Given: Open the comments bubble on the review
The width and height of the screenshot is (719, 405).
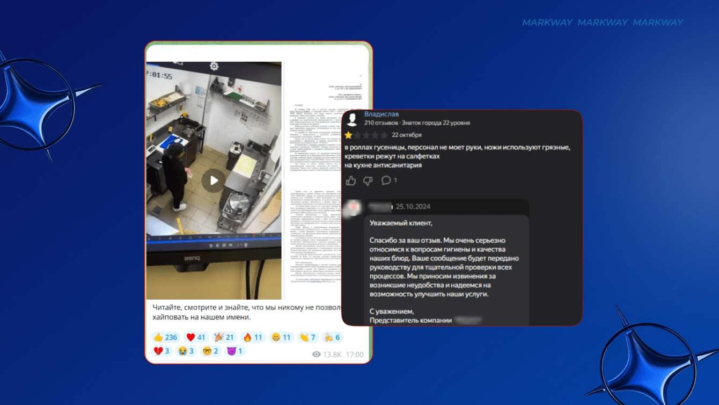Looking at the screenshot, I should point(386,180).
